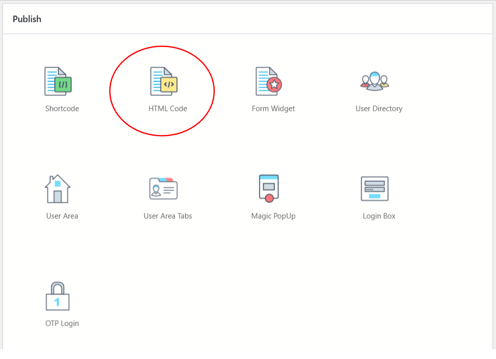Image resolution: width=496 pixels, height=359 pixels.
Task: Click the "User Area" caption under house
Action: (62, 216)
